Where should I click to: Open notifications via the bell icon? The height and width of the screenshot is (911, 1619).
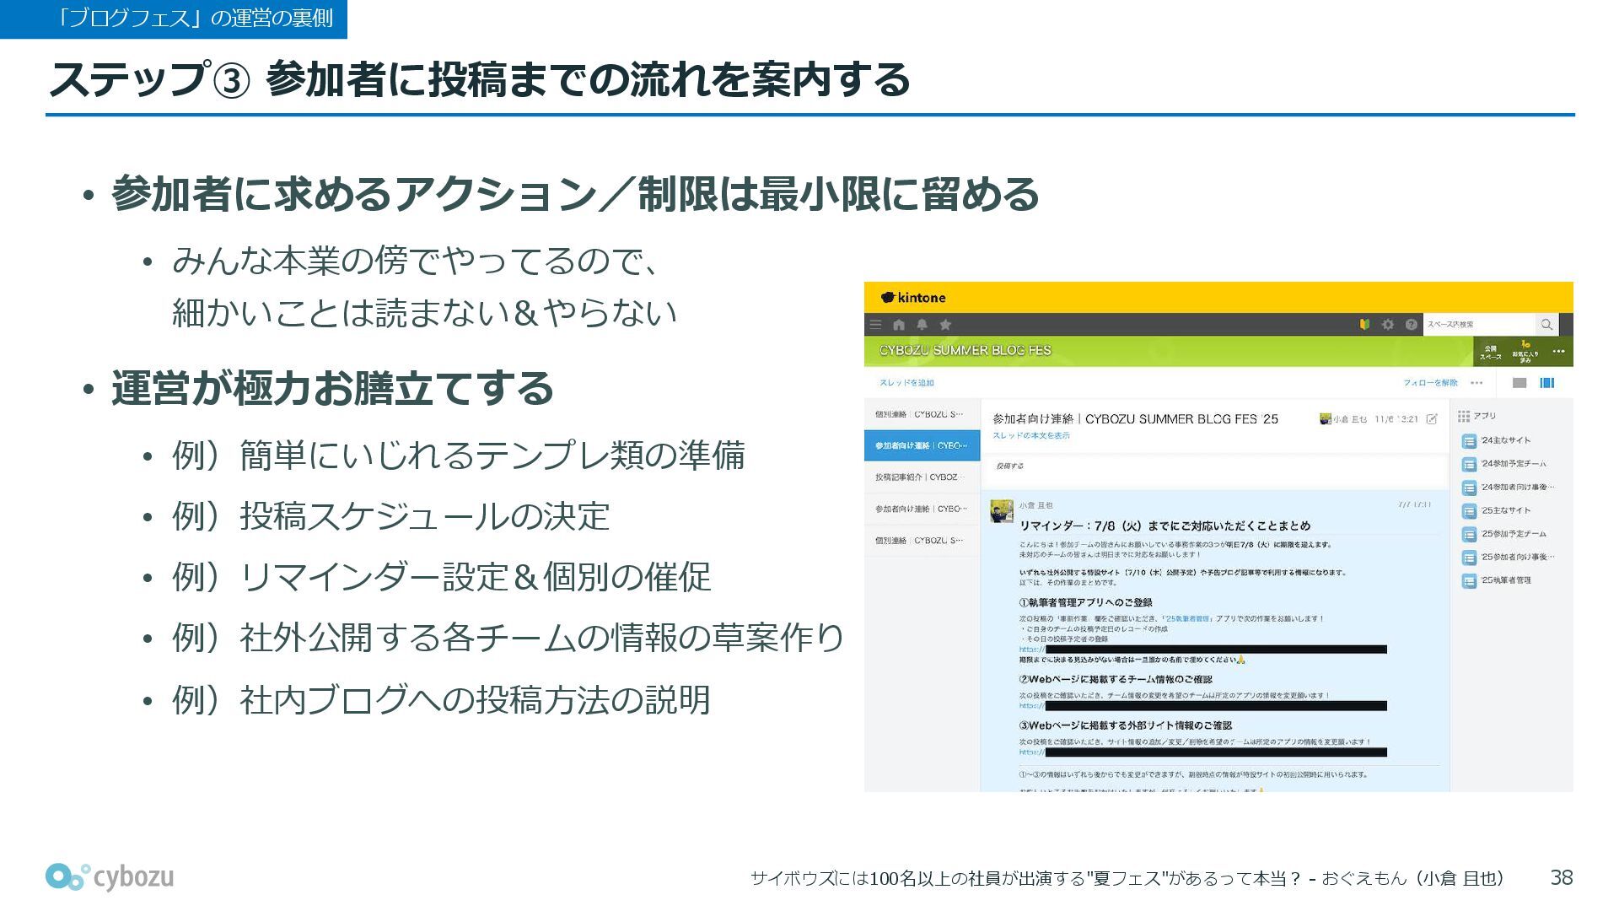pyautogui.click(x=922, y=325)
